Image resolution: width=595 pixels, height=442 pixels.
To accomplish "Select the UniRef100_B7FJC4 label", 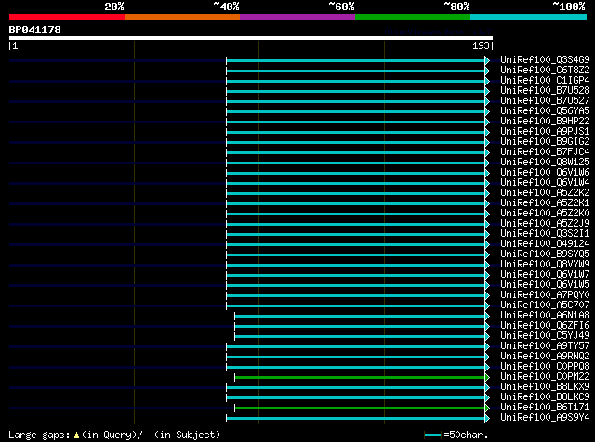I will [545, 151].
